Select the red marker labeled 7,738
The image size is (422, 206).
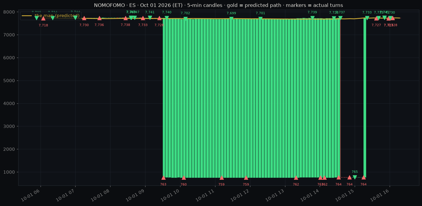point(125,18)
